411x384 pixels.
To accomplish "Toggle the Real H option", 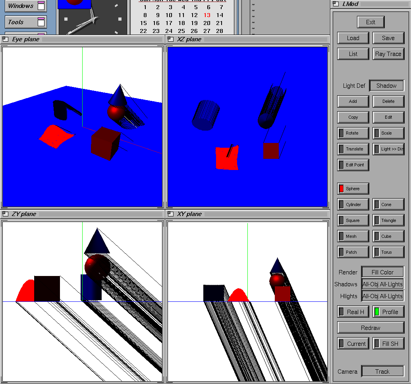I will (x=353, y=312).
